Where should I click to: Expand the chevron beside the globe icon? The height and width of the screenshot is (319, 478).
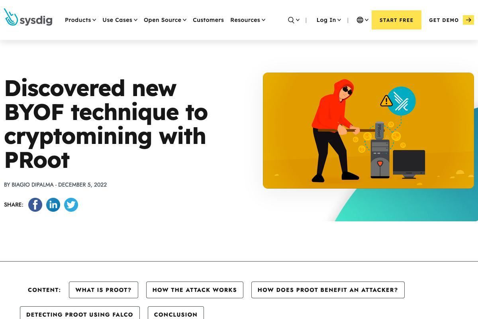coord(366,20)
